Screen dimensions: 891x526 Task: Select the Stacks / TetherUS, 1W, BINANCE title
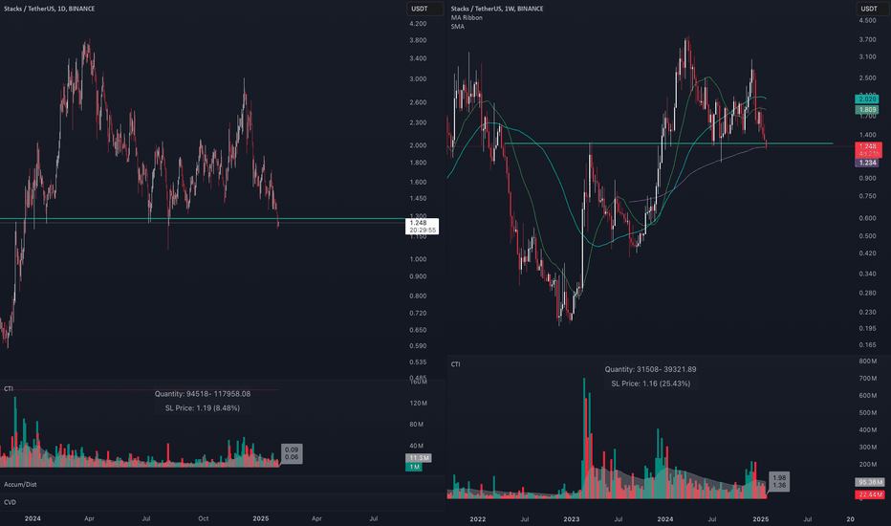497,9
